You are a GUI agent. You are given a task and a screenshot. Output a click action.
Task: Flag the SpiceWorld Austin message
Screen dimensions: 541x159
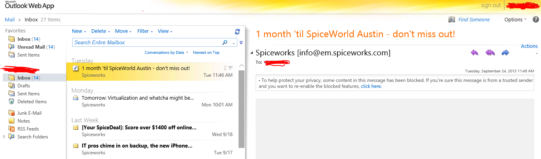click(231, 68)
